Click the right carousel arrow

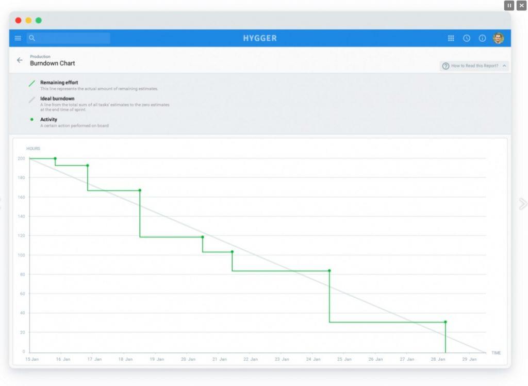pyautogui.click(x=523, y=204)
